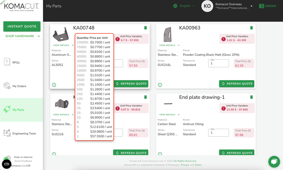Click the KA00963 part title
This screenshot has height=170, width=283.
[x=190, y=28]
